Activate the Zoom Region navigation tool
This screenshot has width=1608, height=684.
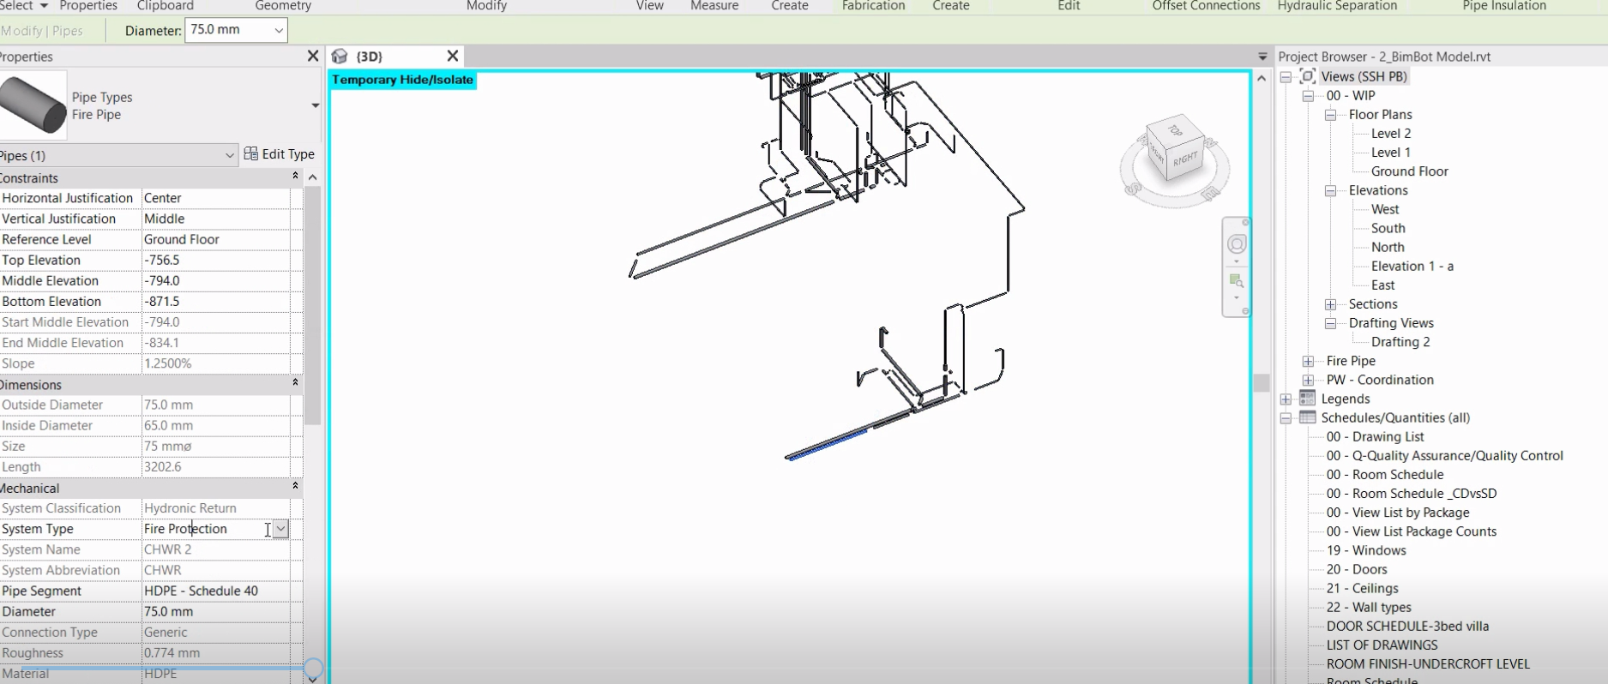tap(1236, 280)
